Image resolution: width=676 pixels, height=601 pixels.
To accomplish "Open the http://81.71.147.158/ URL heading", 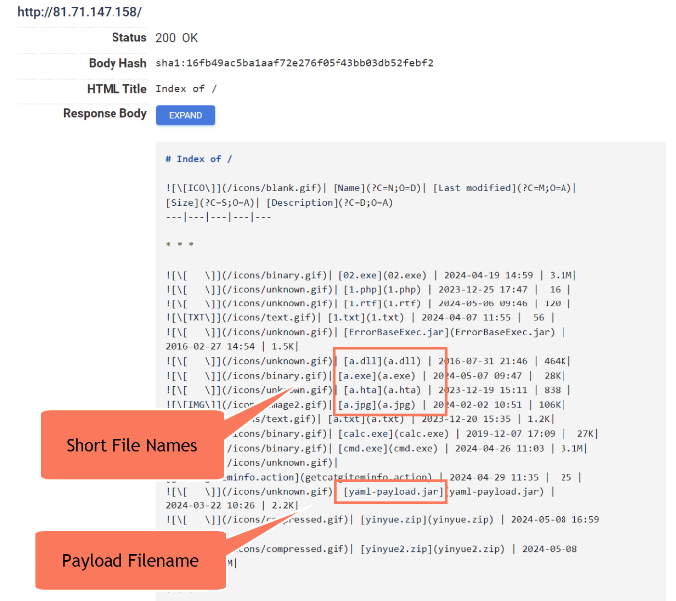I will (80, 12).
